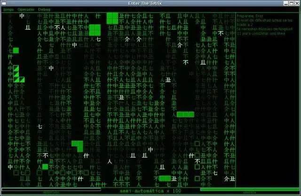Click the 'El nivel de dificultad' message line
The height and width of the screenshot is (196, 301).
click(x=264, y=20)
